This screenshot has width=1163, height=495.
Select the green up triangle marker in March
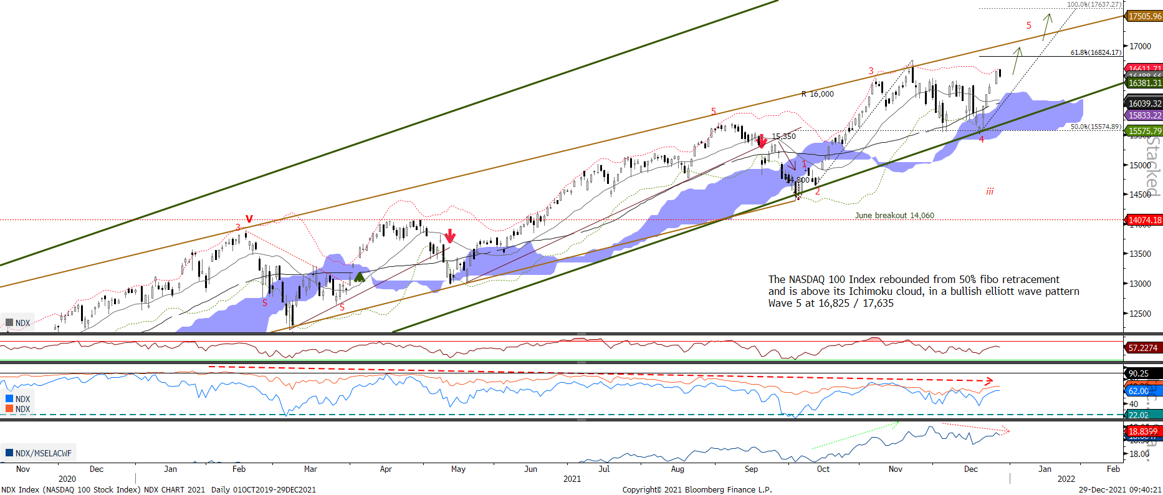point(359,277)
